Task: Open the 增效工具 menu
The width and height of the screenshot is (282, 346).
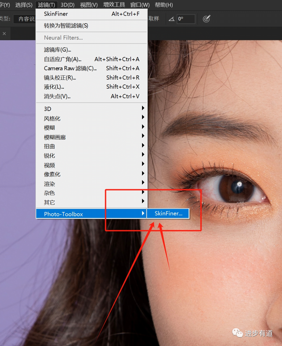Action: (114, 5)
